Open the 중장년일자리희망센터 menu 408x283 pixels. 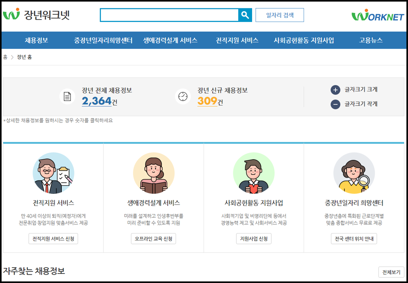pos(103,40)
